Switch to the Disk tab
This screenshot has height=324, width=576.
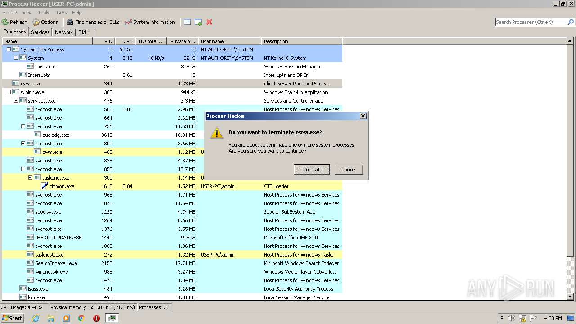(x=83, y=32)
